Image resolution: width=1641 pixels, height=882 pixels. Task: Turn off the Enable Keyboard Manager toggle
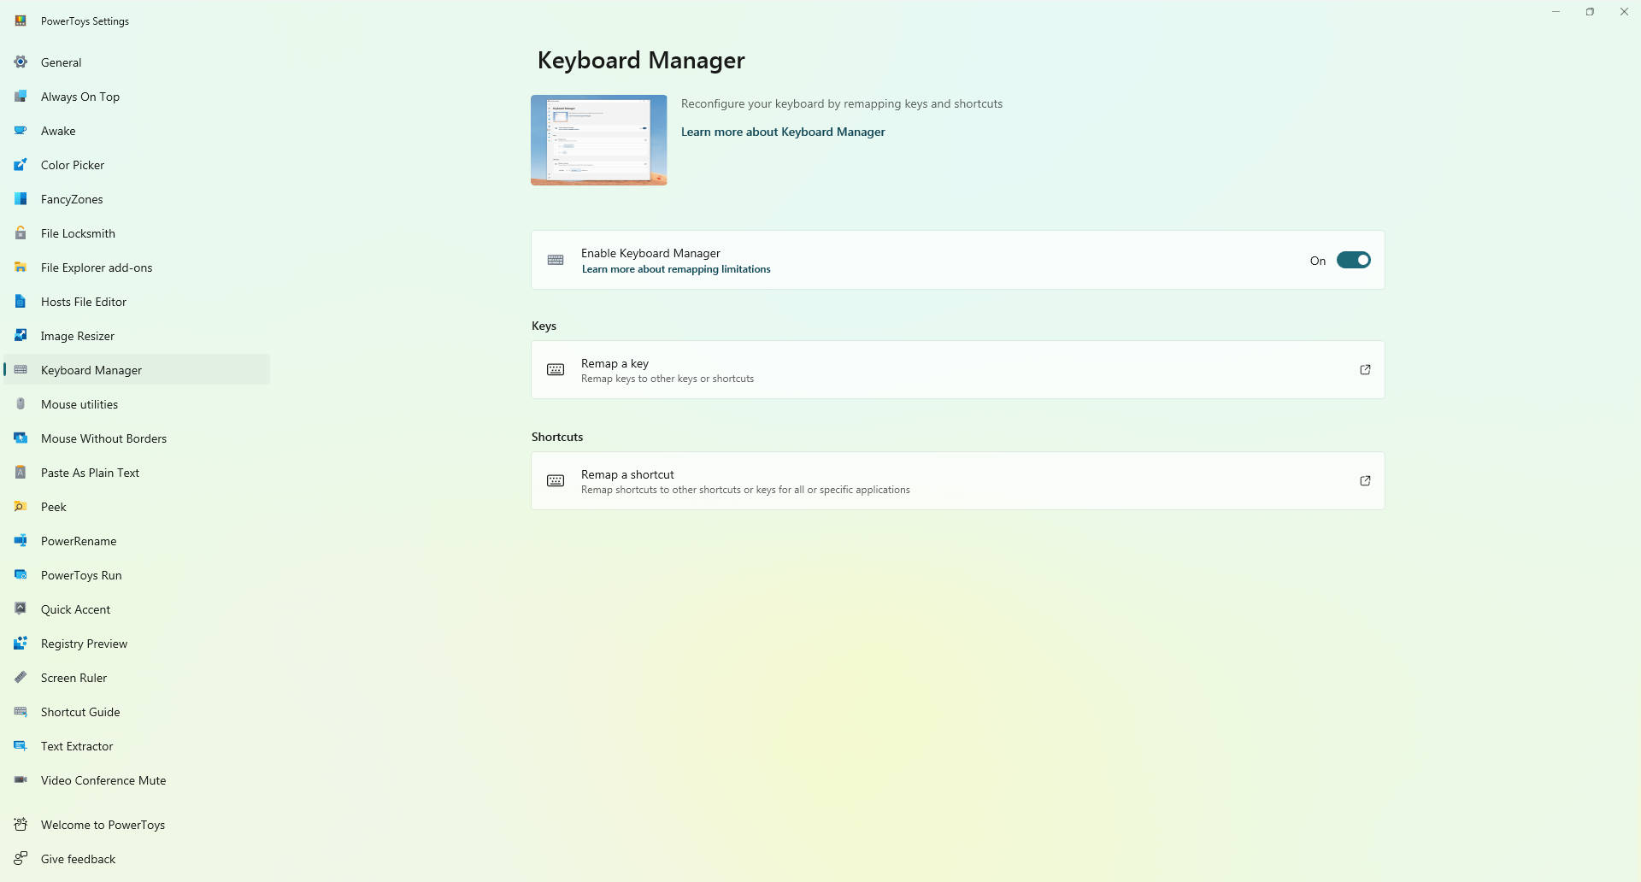point(1353,261)
